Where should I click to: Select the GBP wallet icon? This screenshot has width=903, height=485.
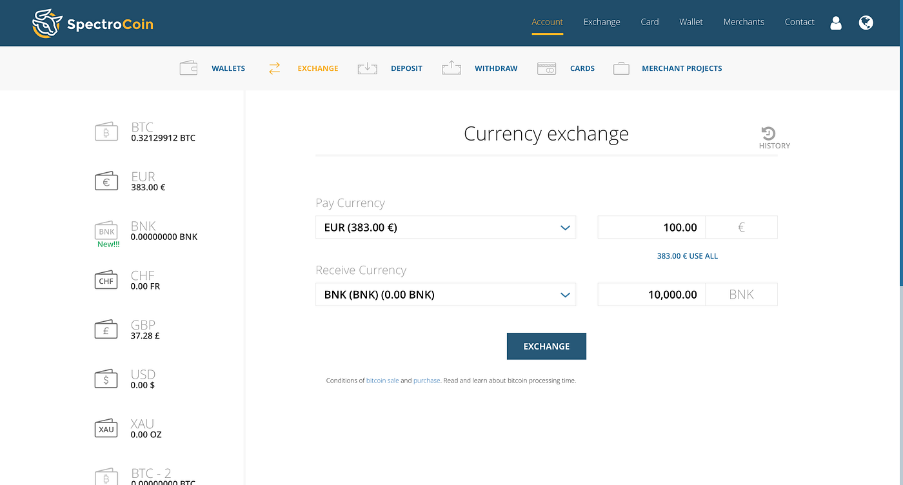click(x=106, y=330)
